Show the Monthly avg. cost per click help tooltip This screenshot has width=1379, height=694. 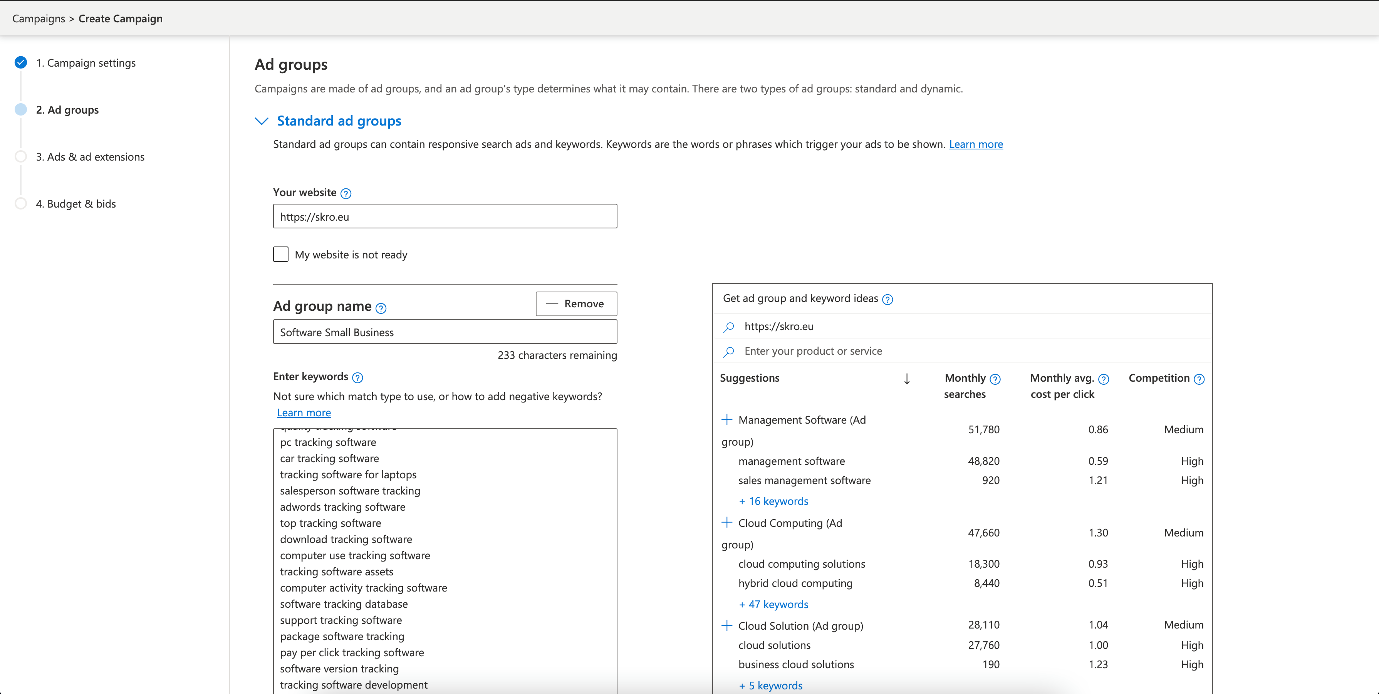click(1103, 379)
